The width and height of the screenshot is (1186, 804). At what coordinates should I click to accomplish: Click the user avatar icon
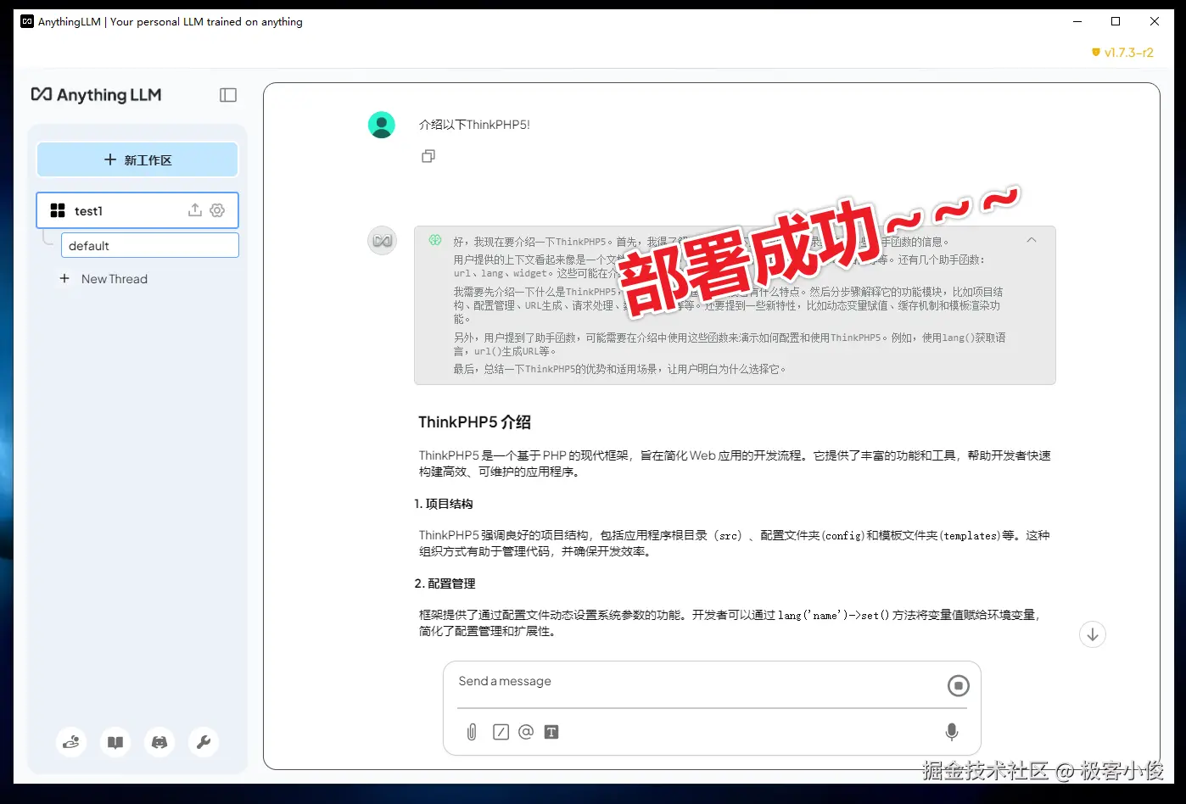[382, 125]
